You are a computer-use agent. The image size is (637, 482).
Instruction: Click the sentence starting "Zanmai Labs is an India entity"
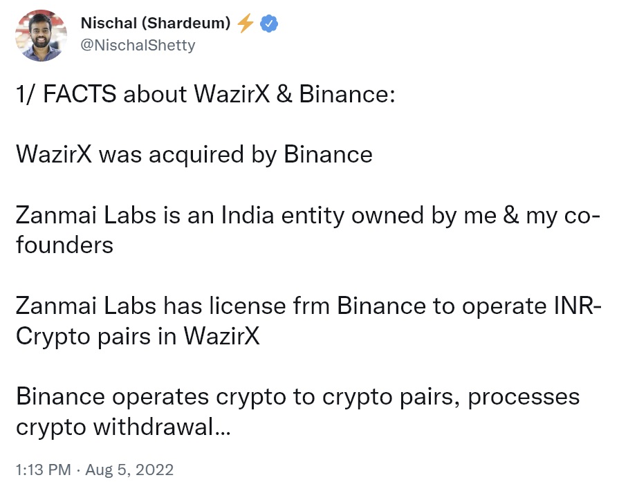click(304, 215)
